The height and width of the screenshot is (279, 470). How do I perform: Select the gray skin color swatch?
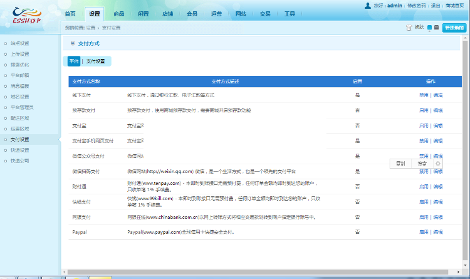point(436,28)
